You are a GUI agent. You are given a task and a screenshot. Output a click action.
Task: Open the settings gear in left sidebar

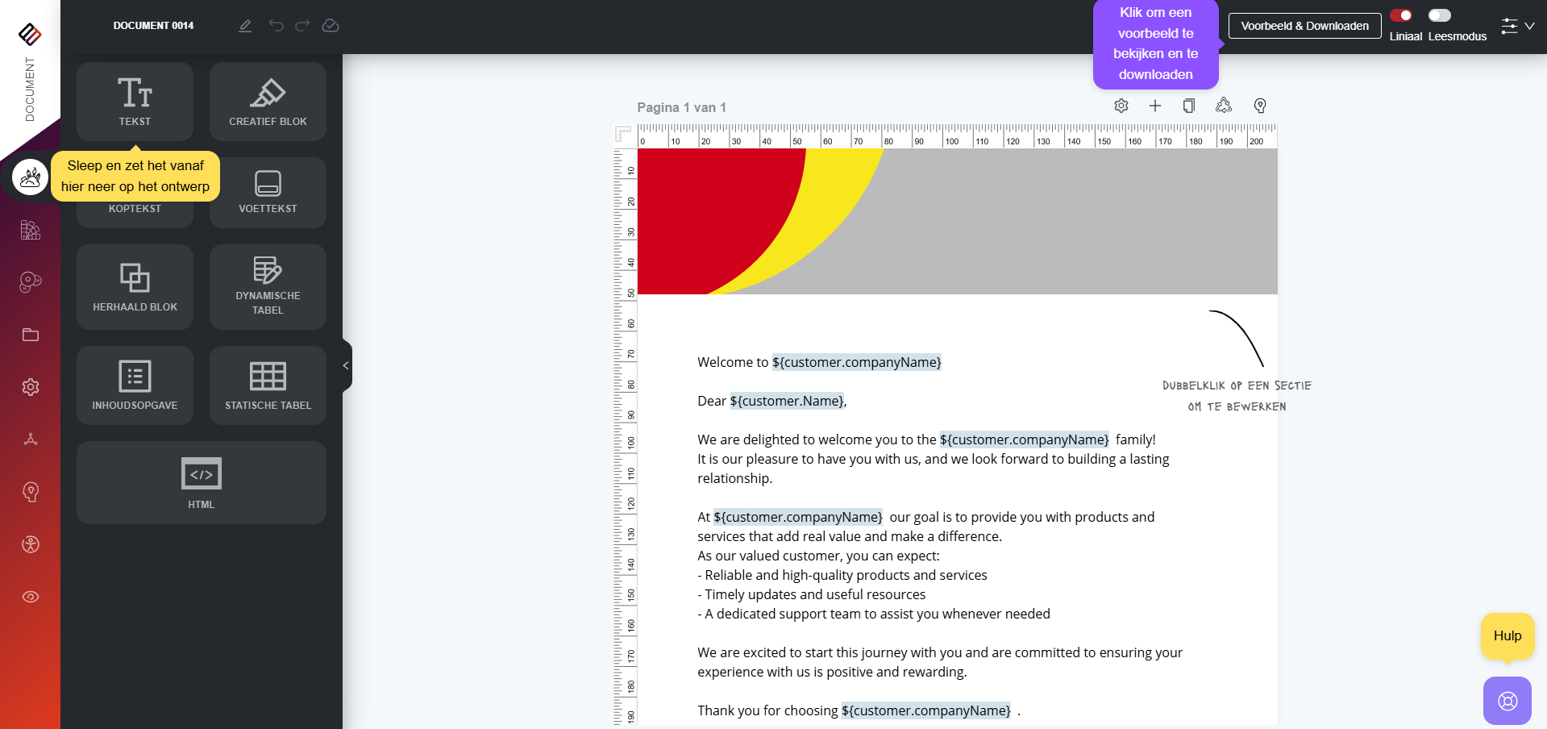[x=31, y=387]
